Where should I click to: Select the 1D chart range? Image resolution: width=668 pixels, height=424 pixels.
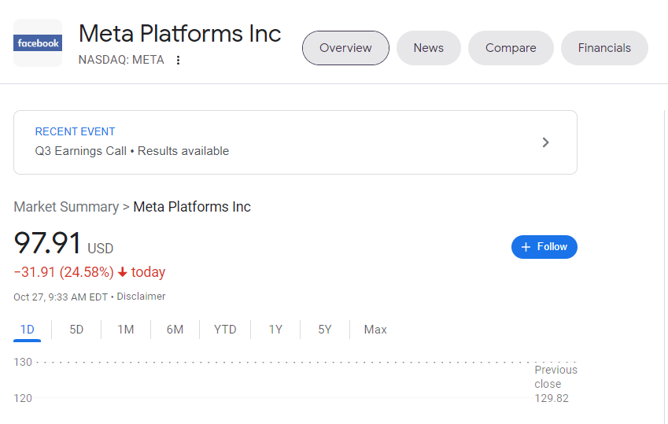(x=28, y=330)
